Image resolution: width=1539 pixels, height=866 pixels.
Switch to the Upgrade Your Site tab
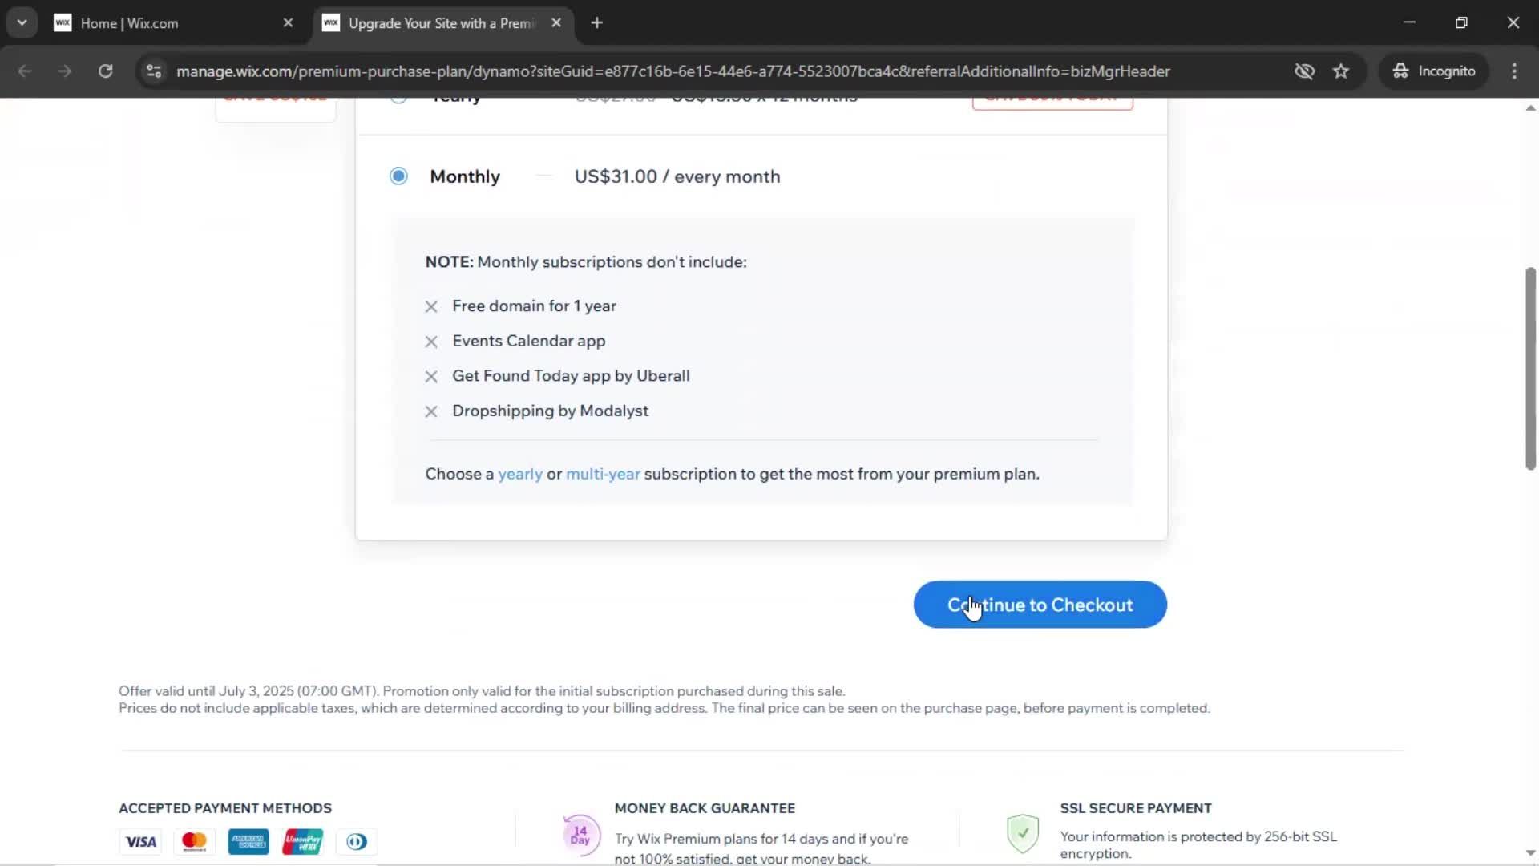443,23
